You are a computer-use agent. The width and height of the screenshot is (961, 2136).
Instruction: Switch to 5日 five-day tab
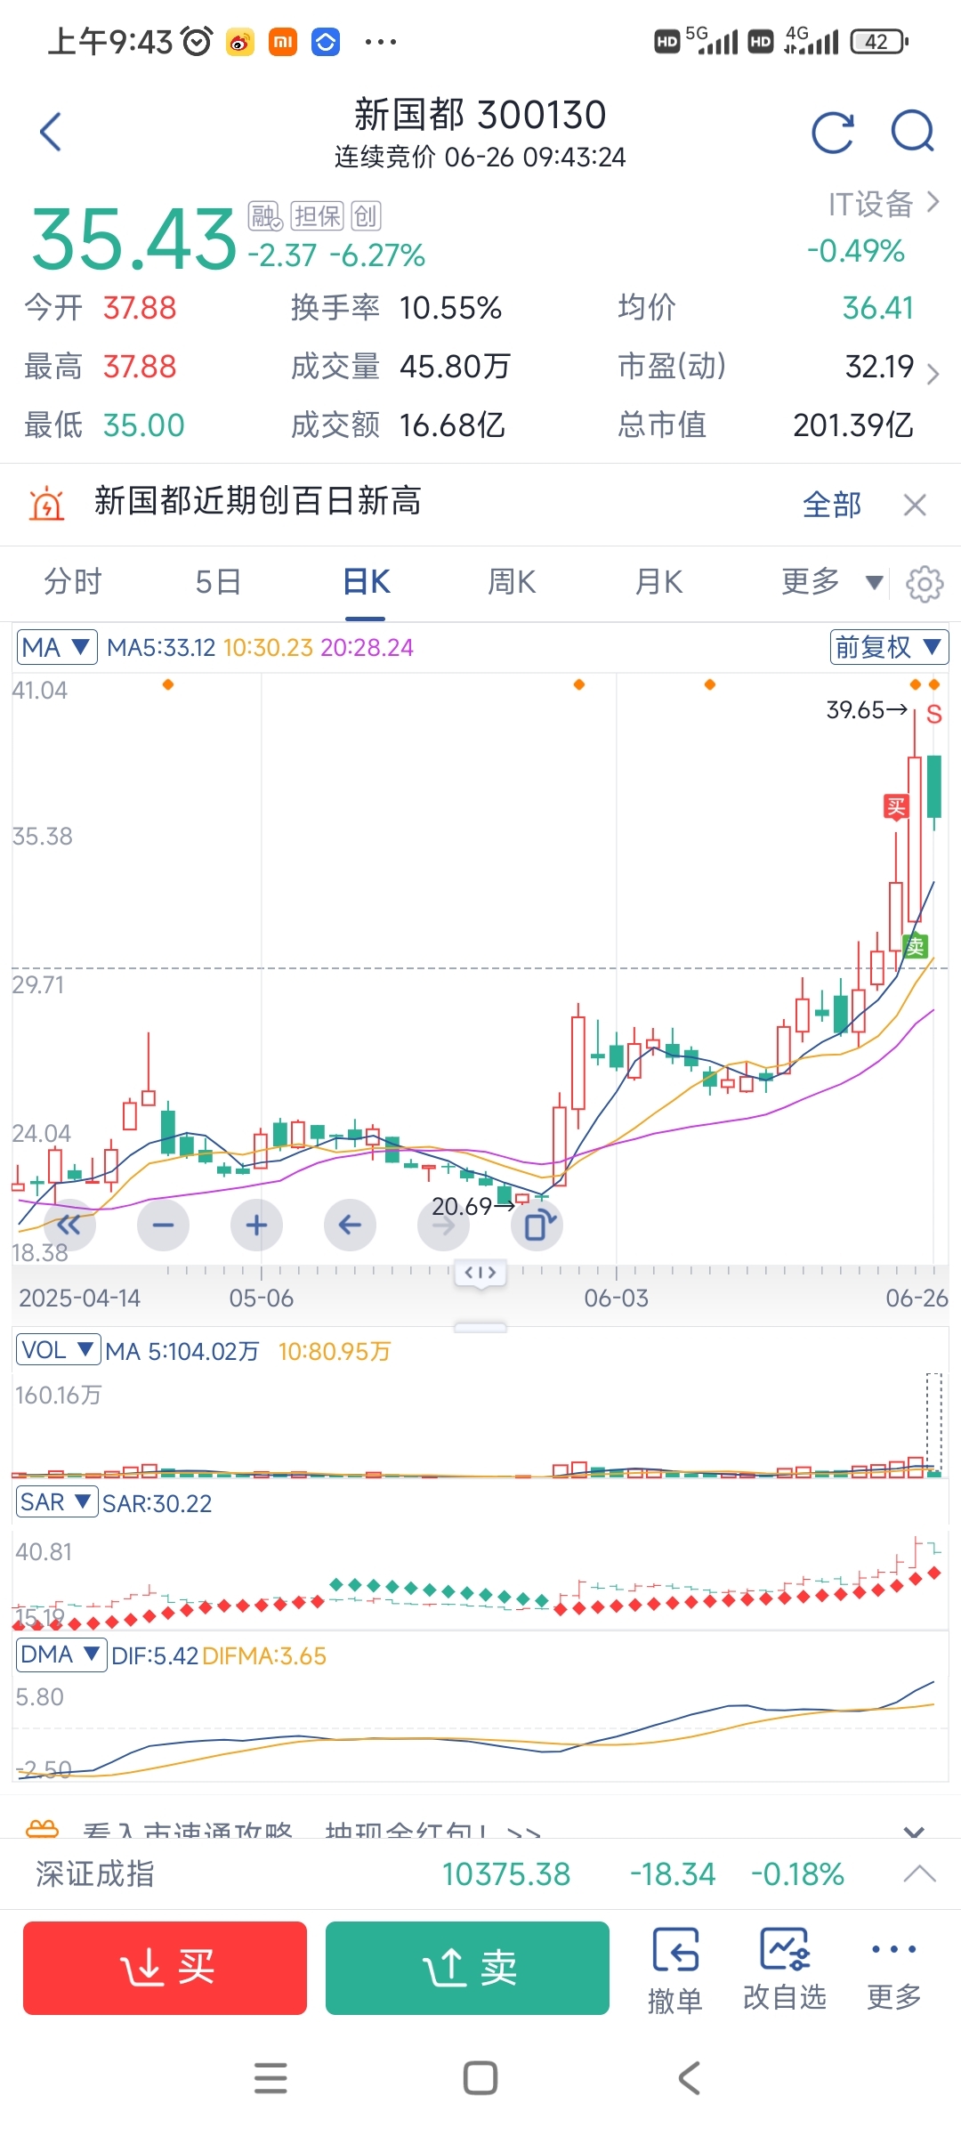(x=219, y=582)
